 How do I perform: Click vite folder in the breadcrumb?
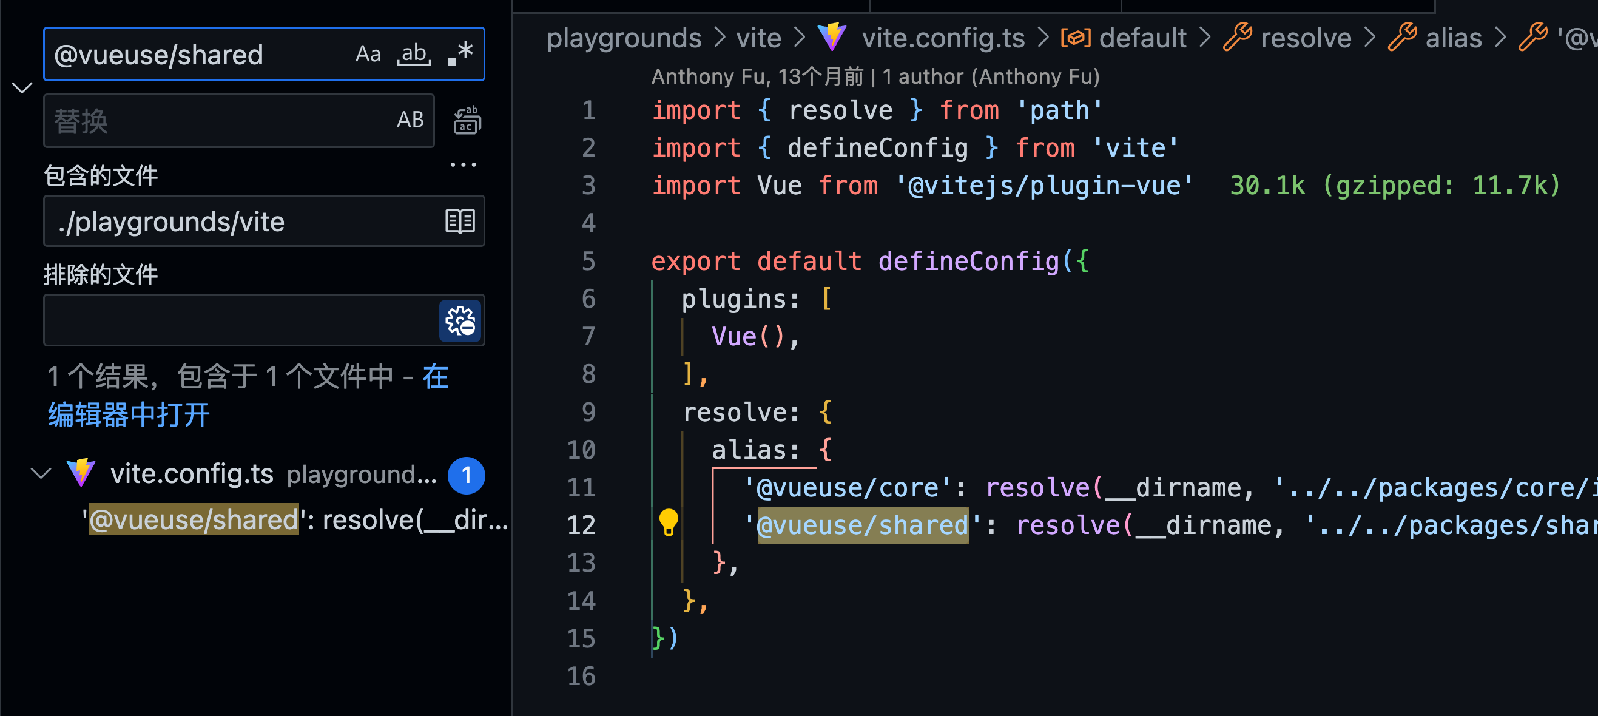(758, 38)
